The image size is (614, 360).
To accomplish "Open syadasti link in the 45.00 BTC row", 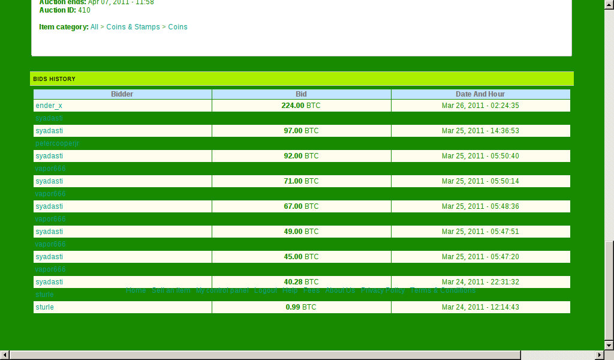I will click(49, 257).
